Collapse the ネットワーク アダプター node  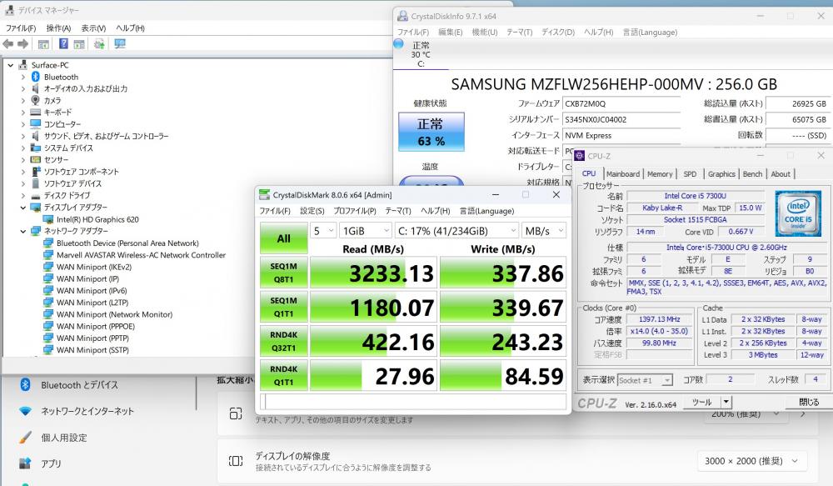(22, 231)
